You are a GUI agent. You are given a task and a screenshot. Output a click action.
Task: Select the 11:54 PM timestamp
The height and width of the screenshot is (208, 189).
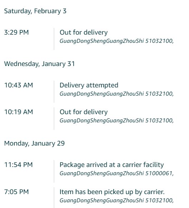[19, 165]
